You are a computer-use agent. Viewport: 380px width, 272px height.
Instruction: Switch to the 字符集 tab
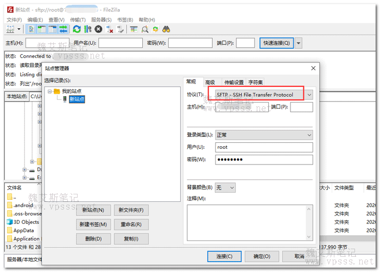256,82
